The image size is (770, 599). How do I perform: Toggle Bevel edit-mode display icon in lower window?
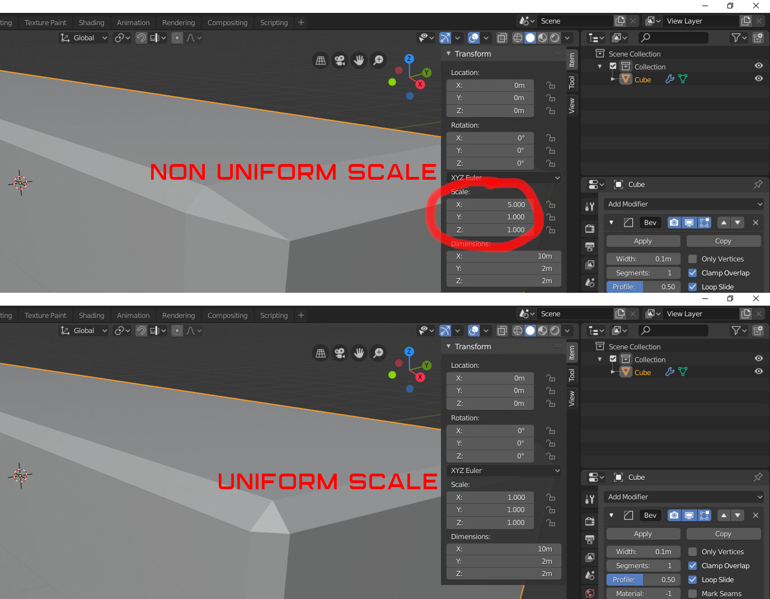point(705,515)
